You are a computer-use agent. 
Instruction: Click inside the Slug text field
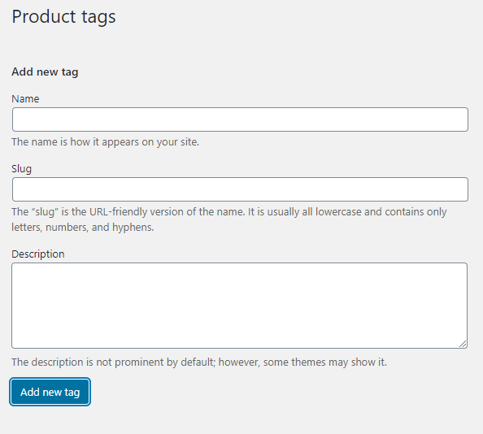point(240,189)
